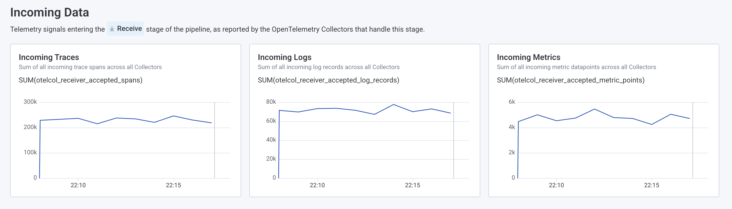Click the 60k axis label in Logs chart
Image resolution: width=732 pixels, height=209 pixels.
coord(271,121)
